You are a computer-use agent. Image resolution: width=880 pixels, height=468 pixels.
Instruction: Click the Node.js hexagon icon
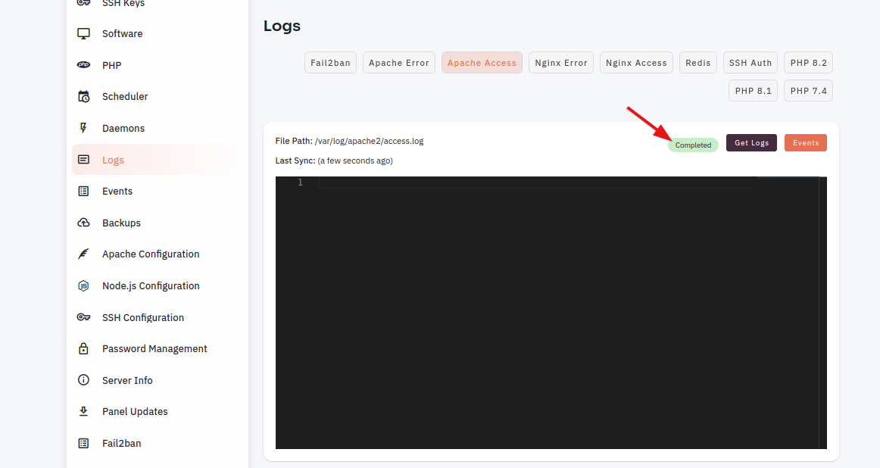pos(83,285)
